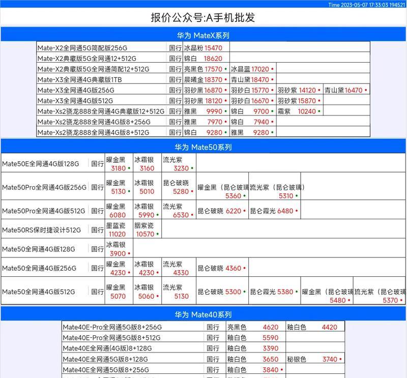407x378 pixels.
Task: Select row name "Mate-X2典藏版5G全网通12+512G"
Action: click(86, 59)
